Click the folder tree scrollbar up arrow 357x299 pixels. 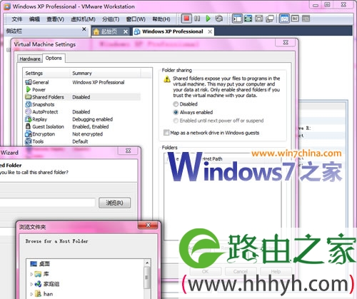tap(147, 263)
